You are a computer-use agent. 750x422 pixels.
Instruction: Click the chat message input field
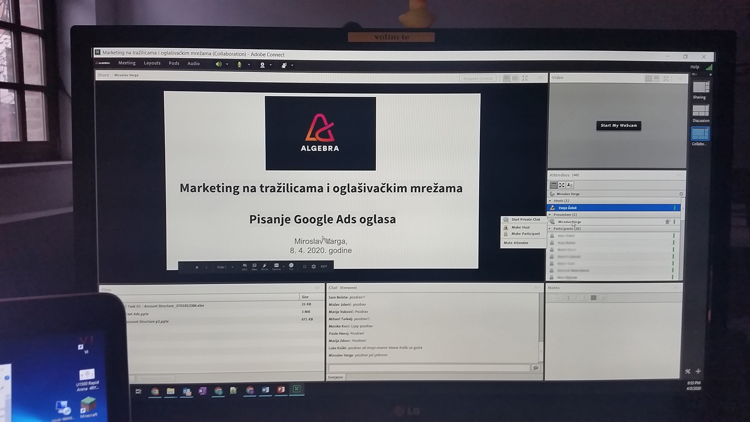tap(429, 368)
